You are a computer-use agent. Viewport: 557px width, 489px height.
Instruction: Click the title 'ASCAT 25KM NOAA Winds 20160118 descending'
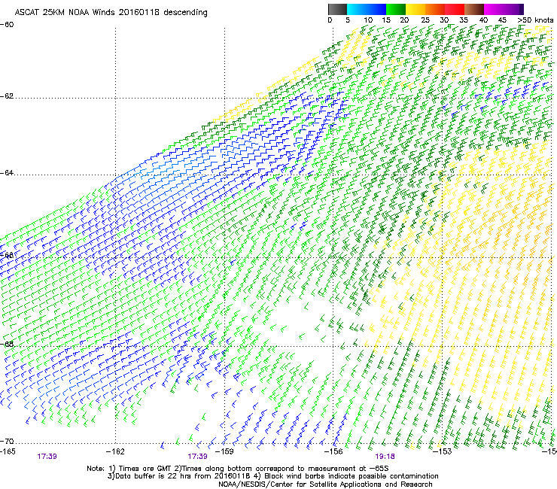tap(111, 12)
